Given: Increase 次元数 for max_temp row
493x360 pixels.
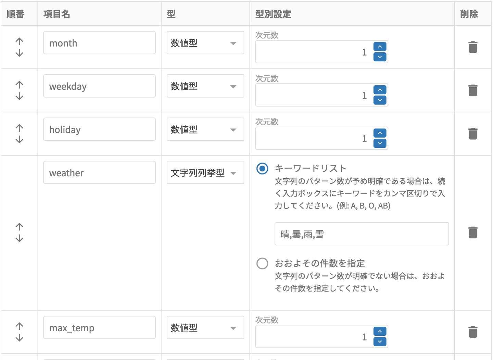Looking at the screenshot, I should pos(380,331).
